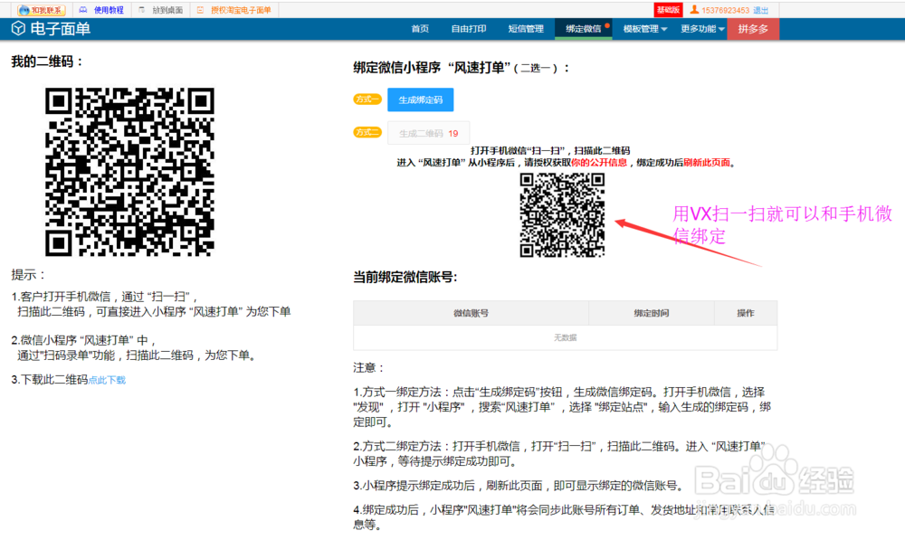Open the 使用教程 tutorial link
This screenshot has height=540, width=905.
(x=109, y=10)
